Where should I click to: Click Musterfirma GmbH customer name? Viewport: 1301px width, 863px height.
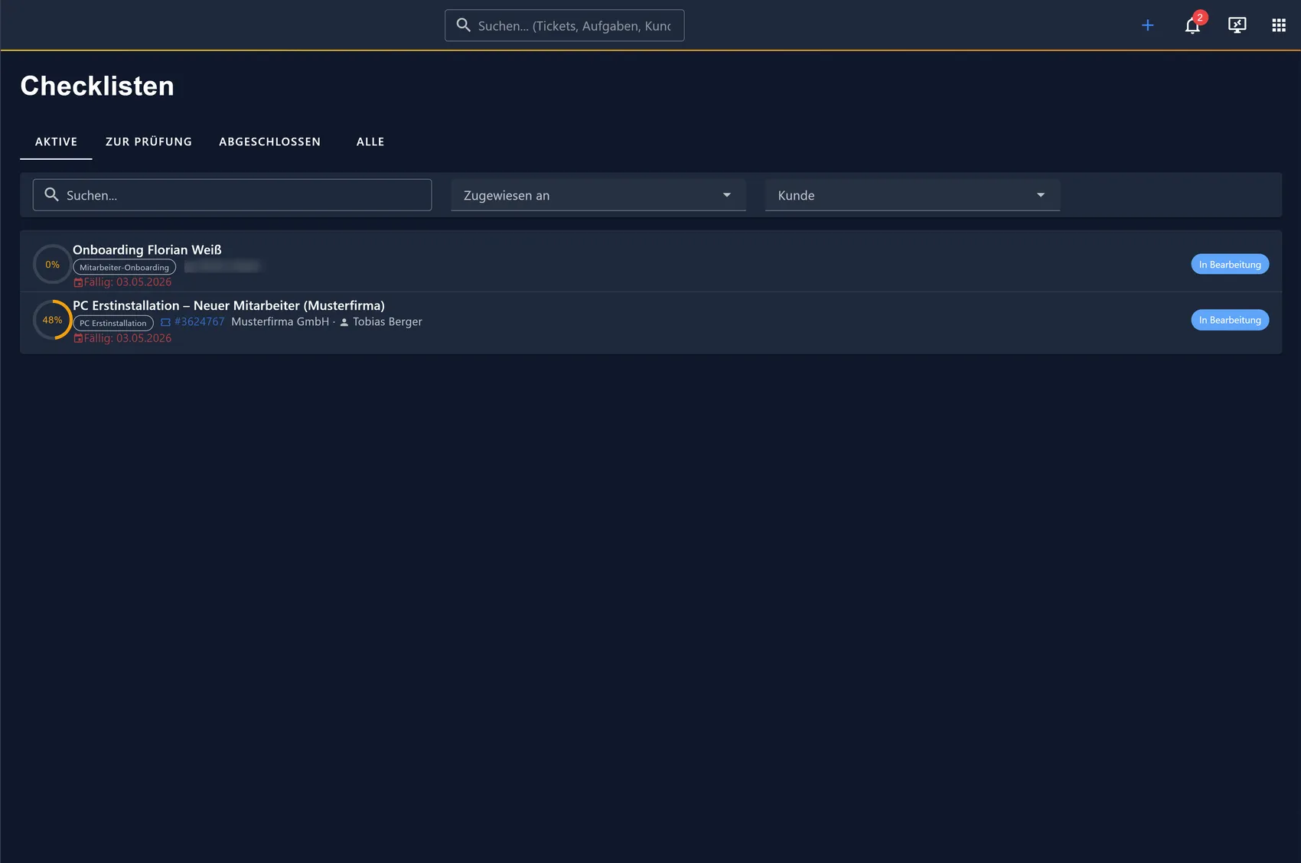(280, 322)
